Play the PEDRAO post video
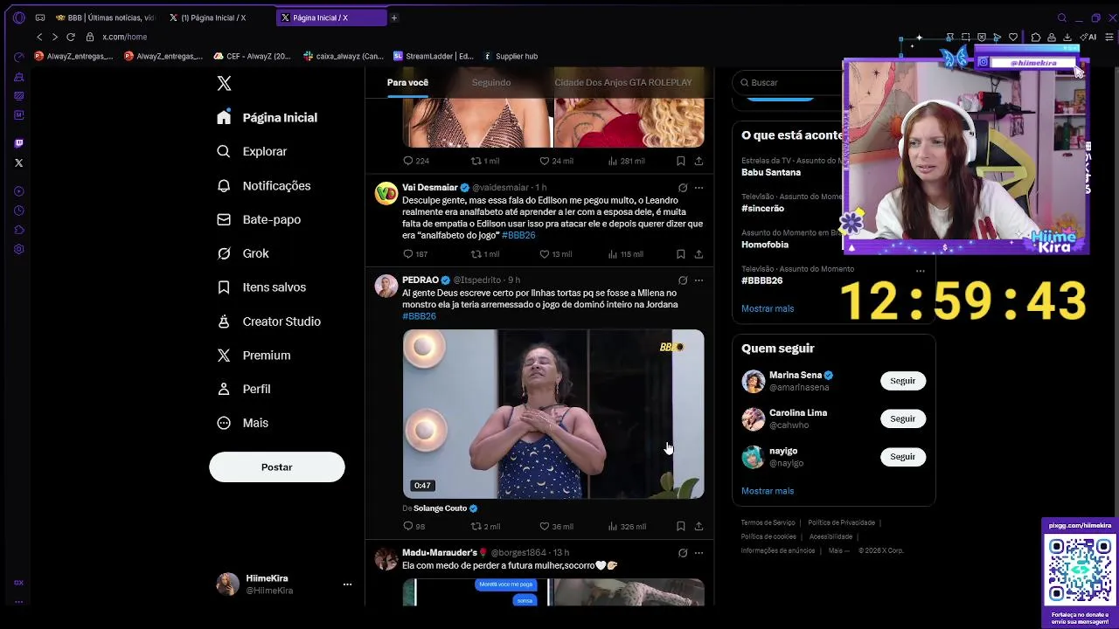Screen dimensions: 1119x629 (553, 414)
